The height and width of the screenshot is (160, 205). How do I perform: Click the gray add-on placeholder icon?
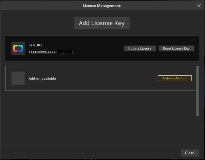18,78
